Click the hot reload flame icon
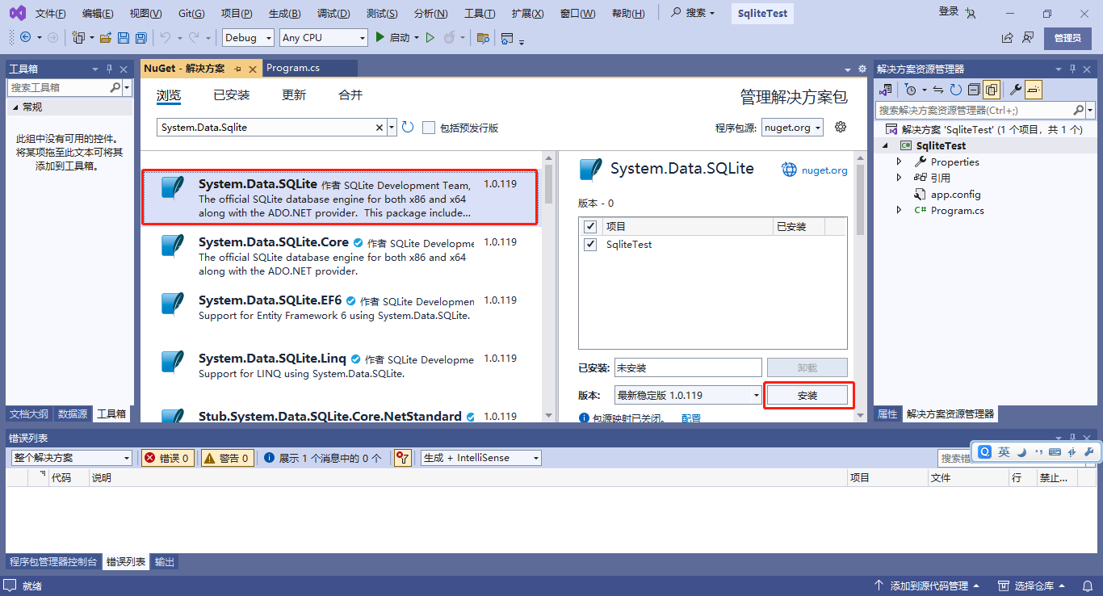 click(x=450, y=37)
